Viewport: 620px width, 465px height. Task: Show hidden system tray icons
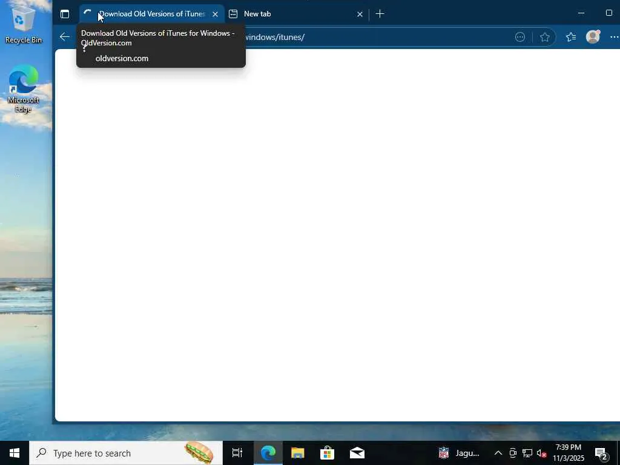point(498,453)
